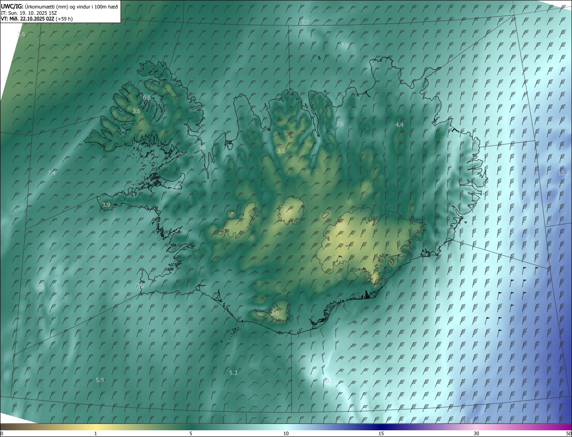Click the 7.9 value label north of Iceland
This screenshot has width=572, height=437.
point(345,46)
